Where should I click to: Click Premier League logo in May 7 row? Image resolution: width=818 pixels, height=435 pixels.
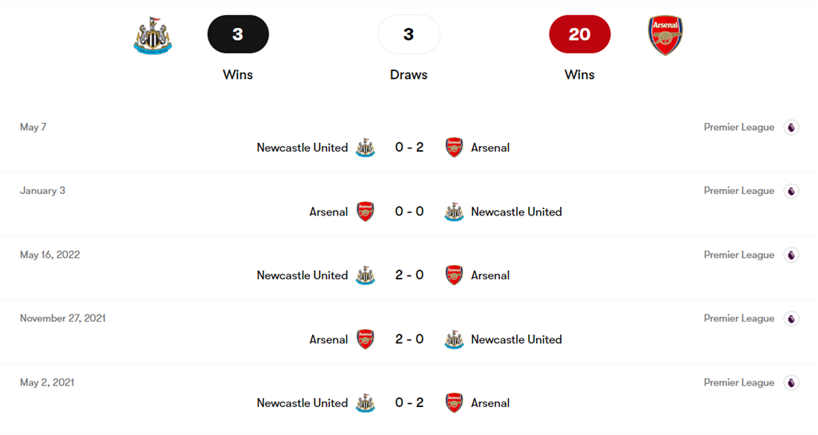coord(791,127)
